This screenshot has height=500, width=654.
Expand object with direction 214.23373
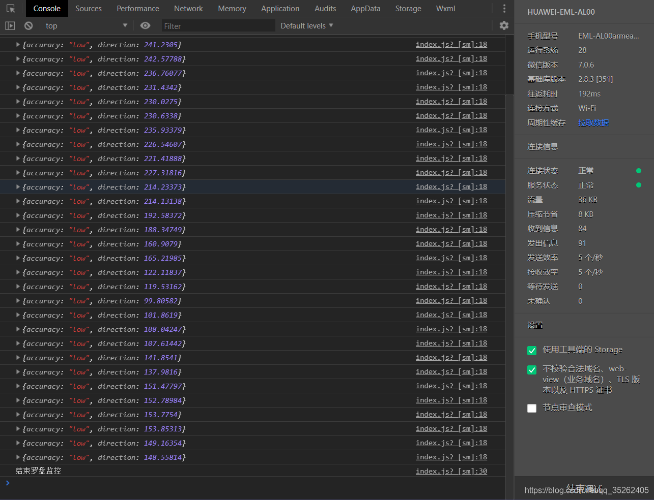pyautogui.click(x=18, y=187)
